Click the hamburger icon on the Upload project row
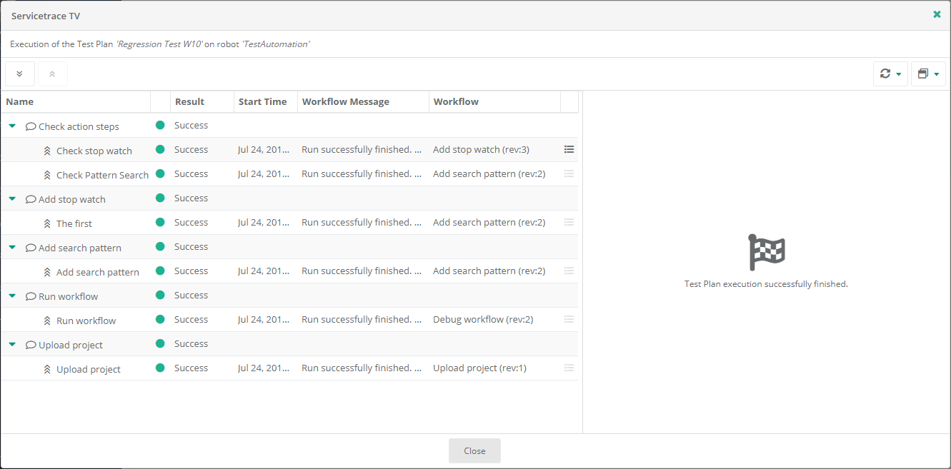The height and width of the screenshot is (469, 951). tap(569, 368)
